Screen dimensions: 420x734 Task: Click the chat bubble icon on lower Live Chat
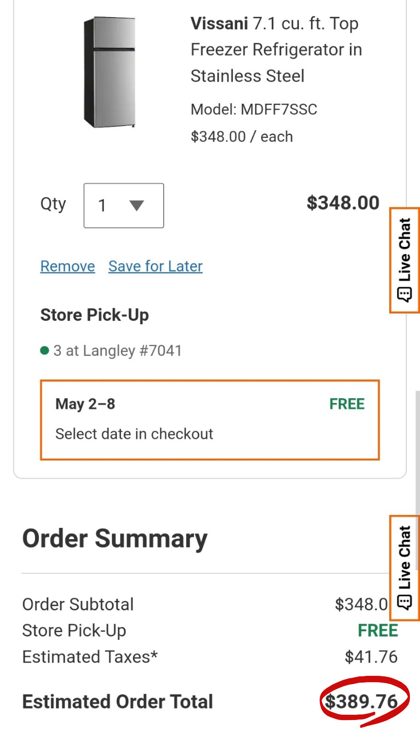[405, 602]
